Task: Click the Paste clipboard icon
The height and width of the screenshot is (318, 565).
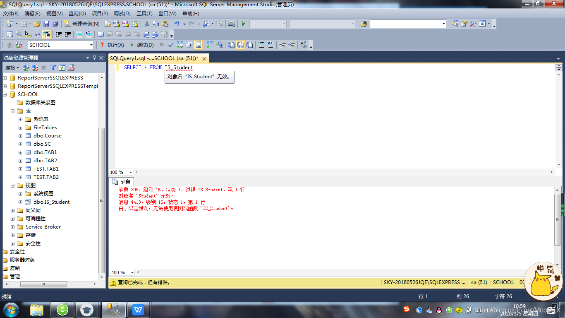Action: 165,24
